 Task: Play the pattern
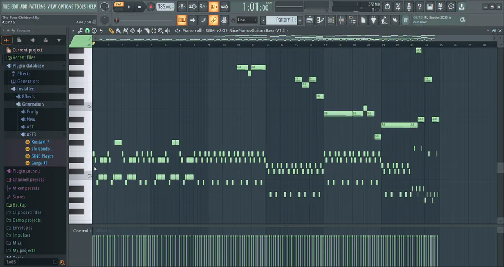129,6
